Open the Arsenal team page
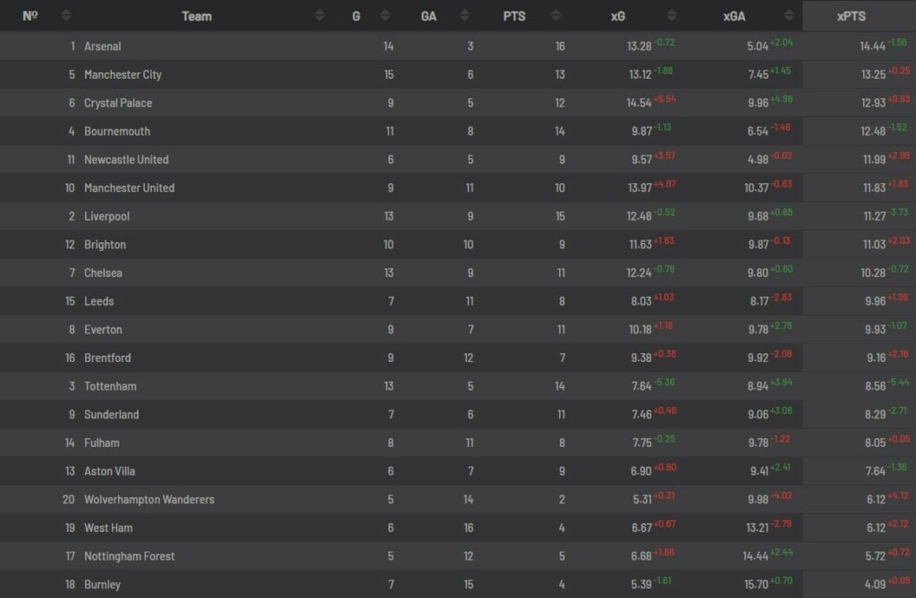The image size is (916, 598). tap(102, 46)
